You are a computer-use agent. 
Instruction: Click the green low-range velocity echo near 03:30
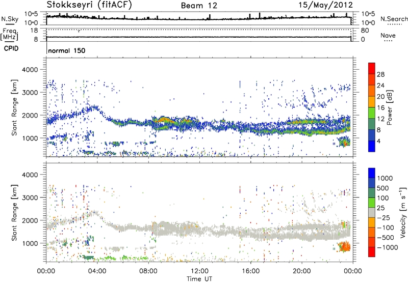[88, 258]
